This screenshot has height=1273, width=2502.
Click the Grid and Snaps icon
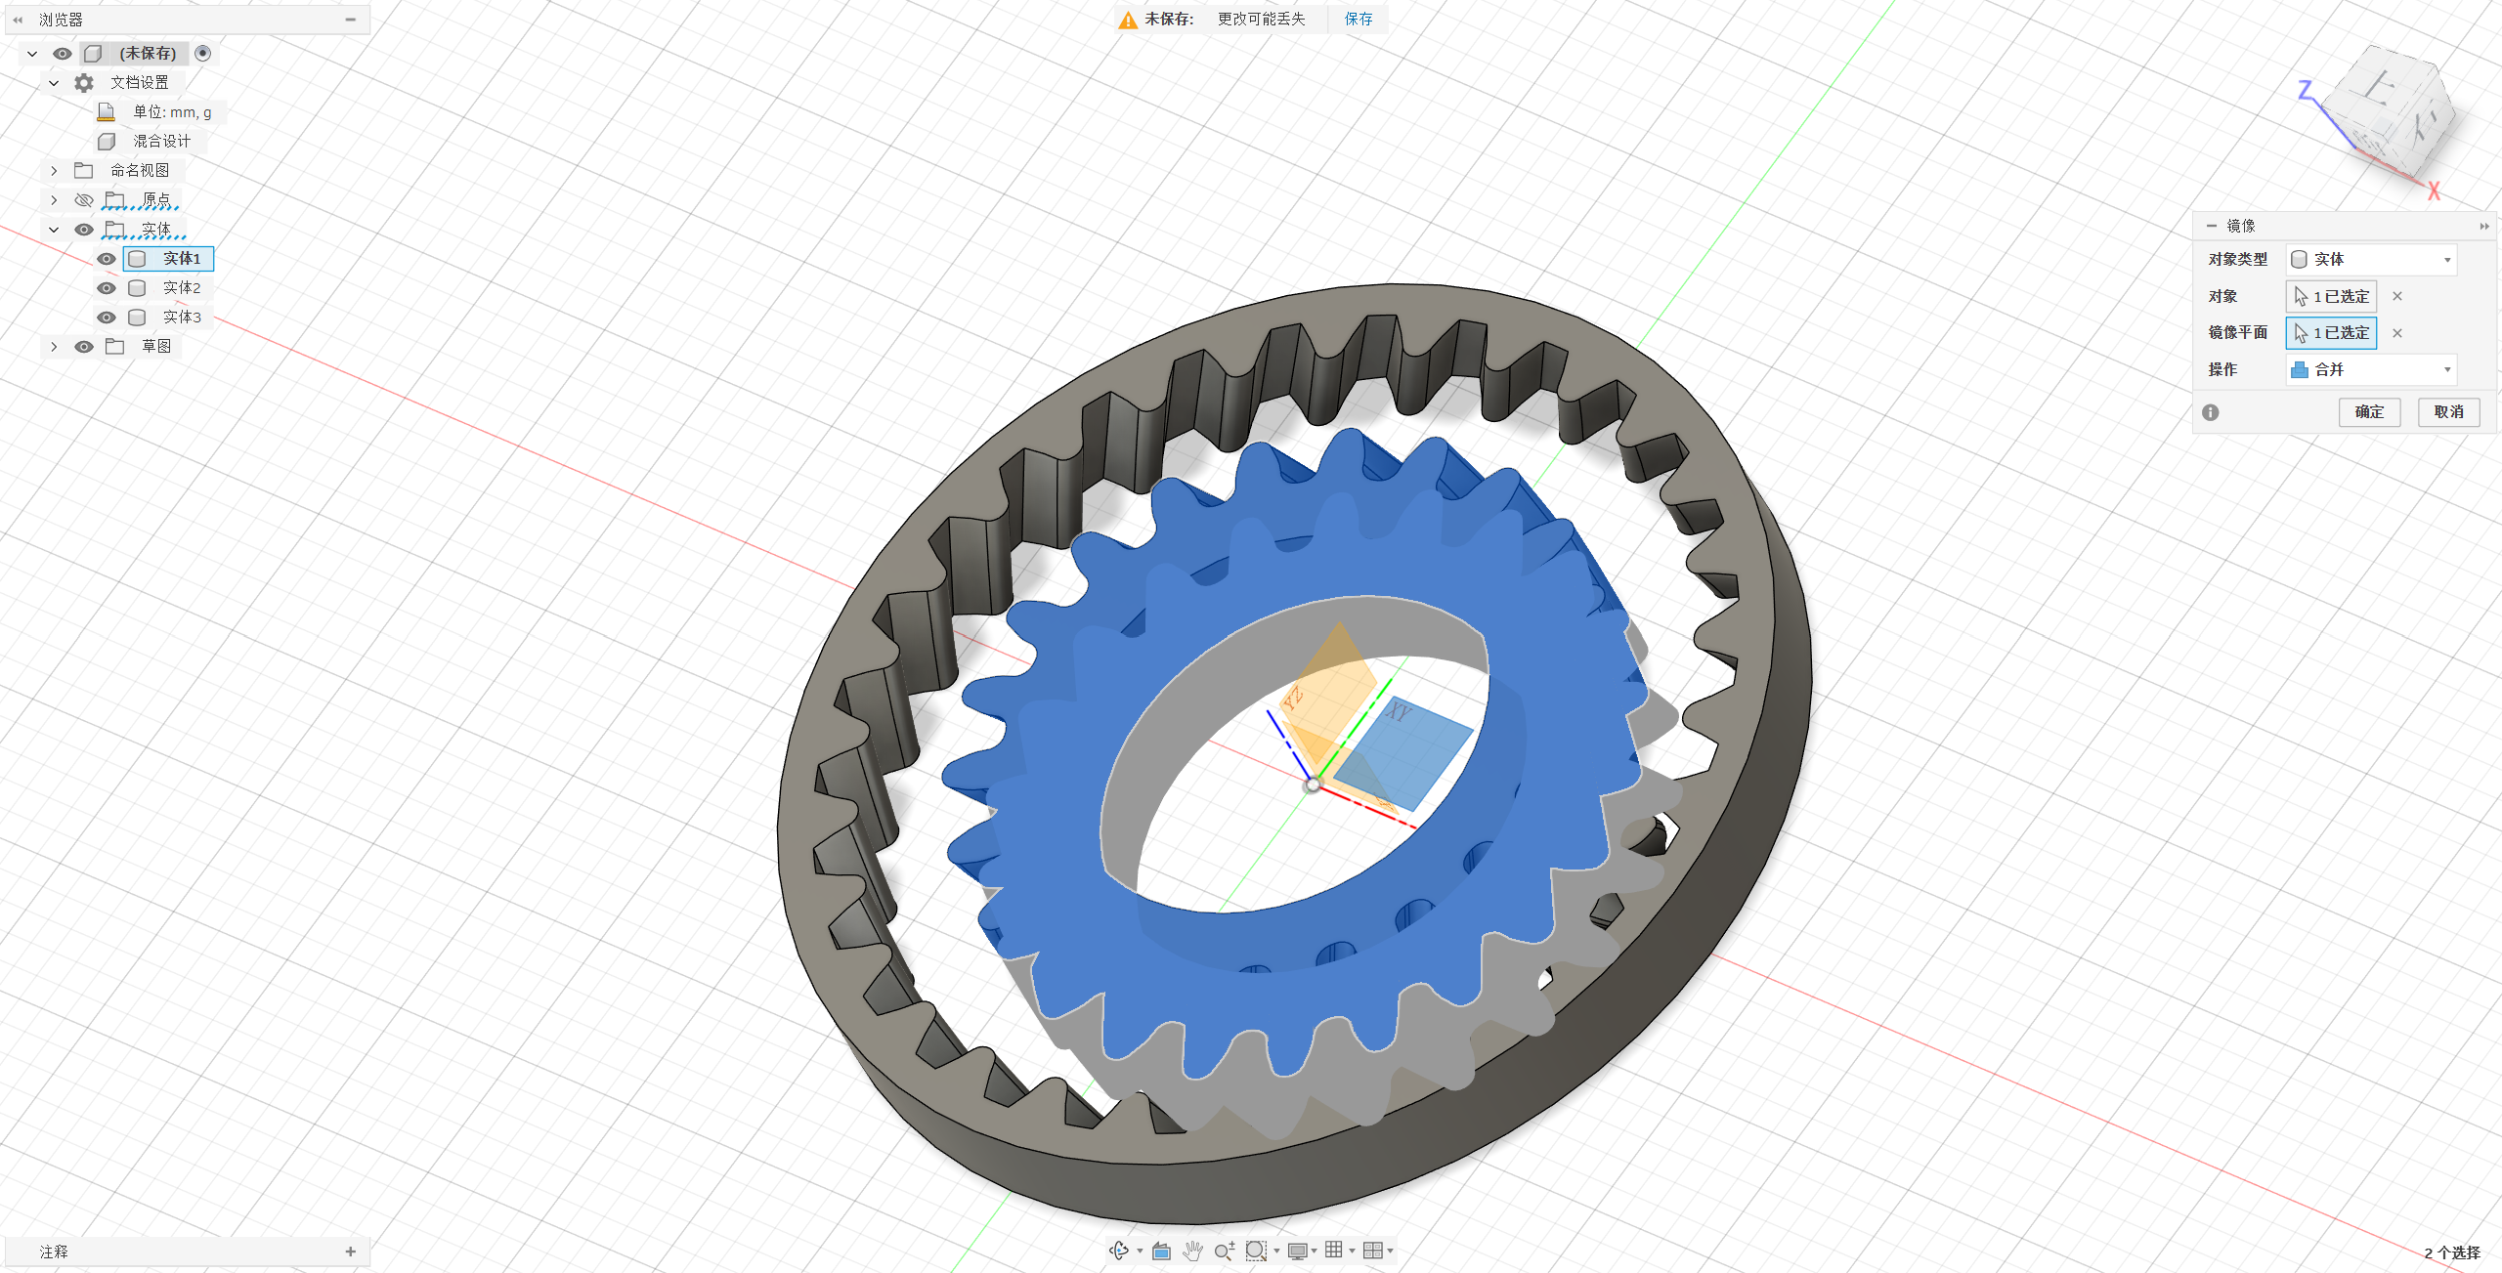pos(1334,1250)
